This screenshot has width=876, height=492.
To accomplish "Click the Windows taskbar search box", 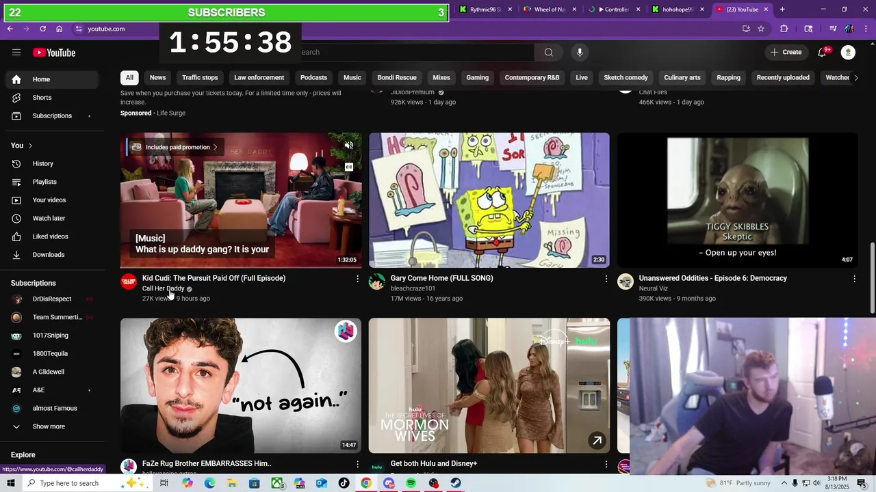I will pos(86,483).
